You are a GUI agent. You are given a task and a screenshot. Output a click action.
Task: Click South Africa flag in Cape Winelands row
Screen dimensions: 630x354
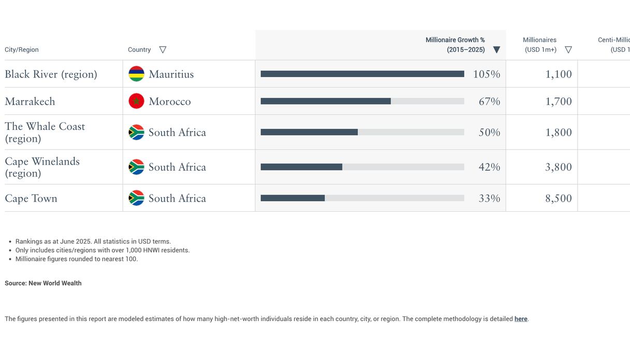point(136,167)
